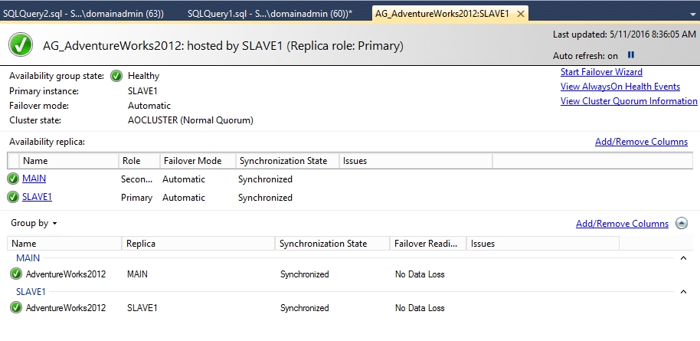Click the Issues header in replica table
The image size is (700, 341).
[416, 161]
